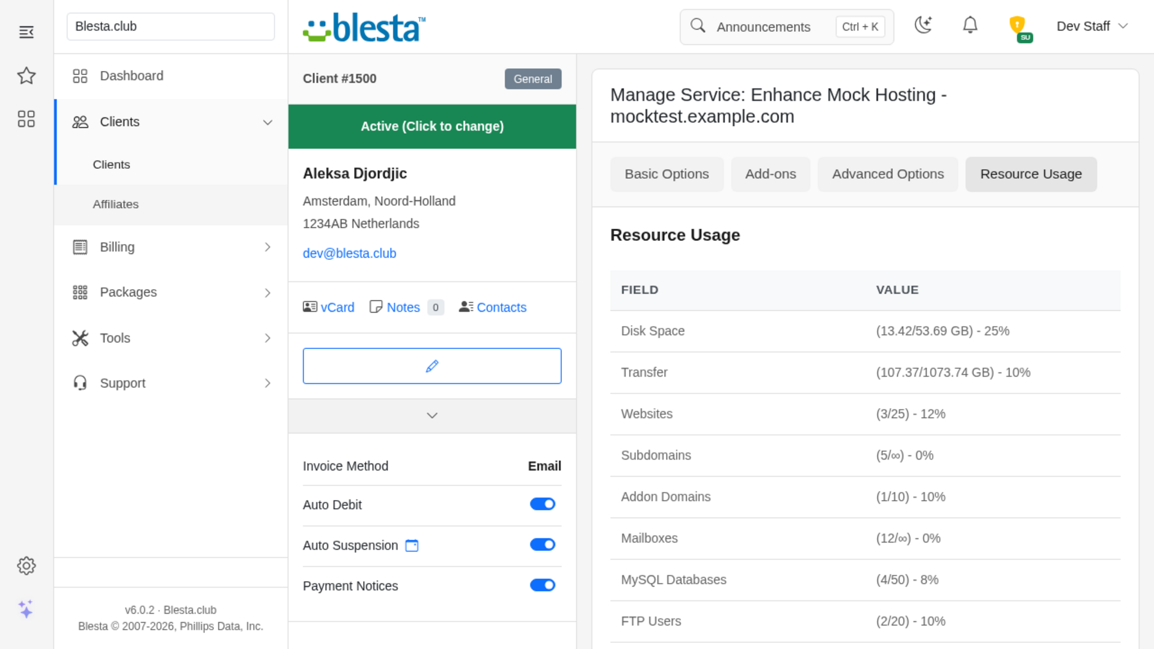Click the Notes sticky-note icon
The image size is (1154, 649).
(x=376, y=307)
